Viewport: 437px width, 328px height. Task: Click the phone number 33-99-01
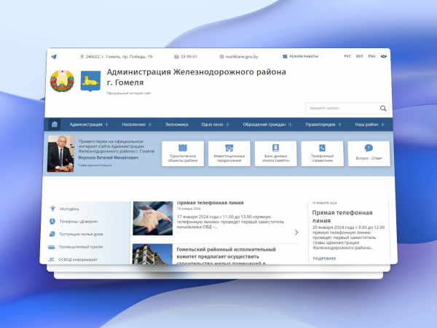[x=189, y=57]
